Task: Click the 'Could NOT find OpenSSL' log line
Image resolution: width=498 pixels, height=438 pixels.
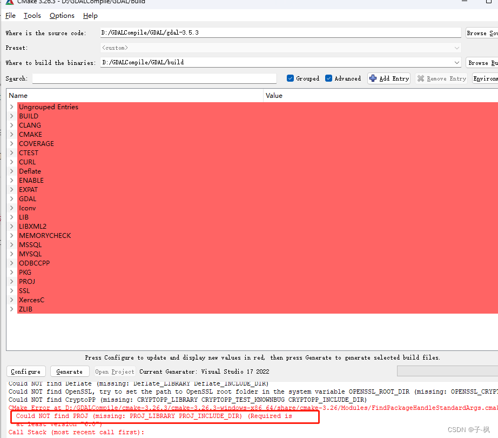Action: [253, 391]
